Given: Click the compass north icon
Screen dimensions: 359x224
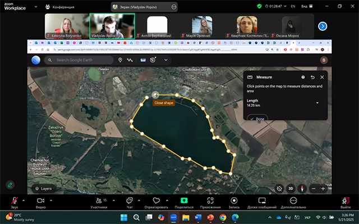Looking at the screenshot, I should click(302, 189).
